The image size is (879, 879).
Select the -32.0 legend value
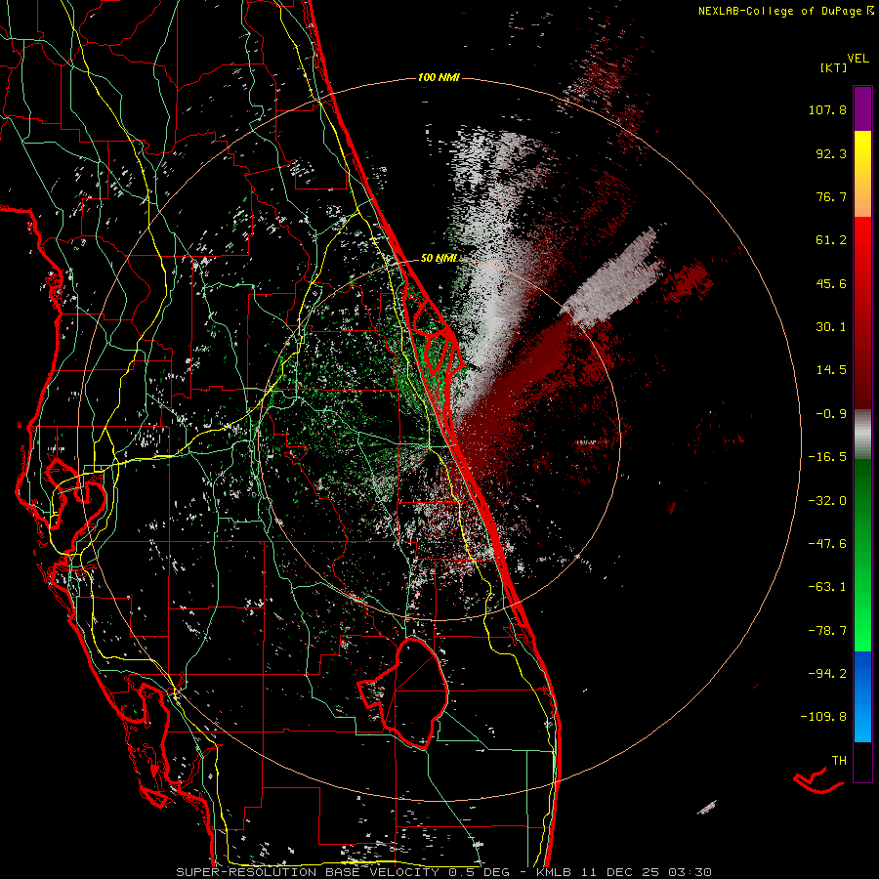coord(827,501)
